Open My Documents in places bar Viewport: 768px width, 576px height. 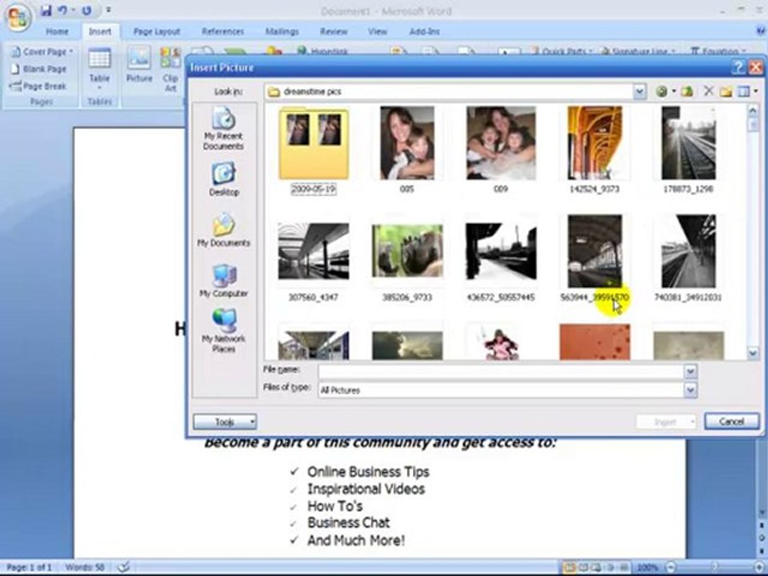(x=224, y=230)
